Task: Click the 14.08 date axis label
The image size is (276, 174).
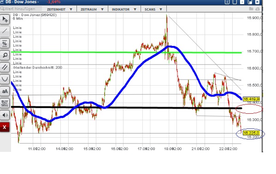Action: (x=60, y=149)
